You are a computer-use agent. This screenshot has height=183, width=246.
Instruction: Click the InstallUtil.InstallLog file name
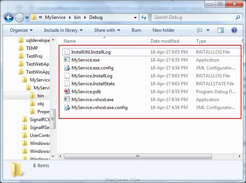[91, 52]
